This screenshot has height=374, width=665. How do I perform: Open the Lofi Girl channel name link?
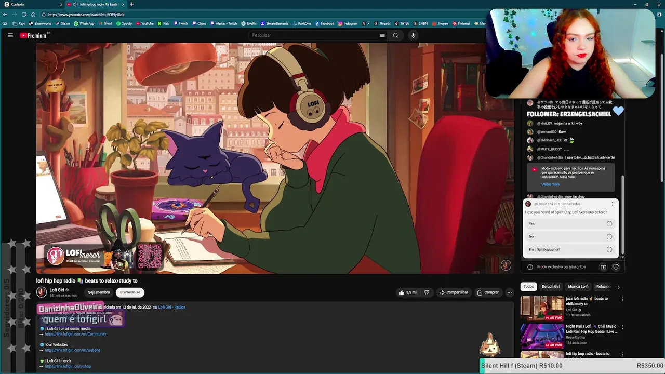(57, 290)
